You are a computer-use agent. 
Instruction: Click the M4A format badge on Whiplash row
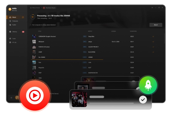[x=85, y=42]
